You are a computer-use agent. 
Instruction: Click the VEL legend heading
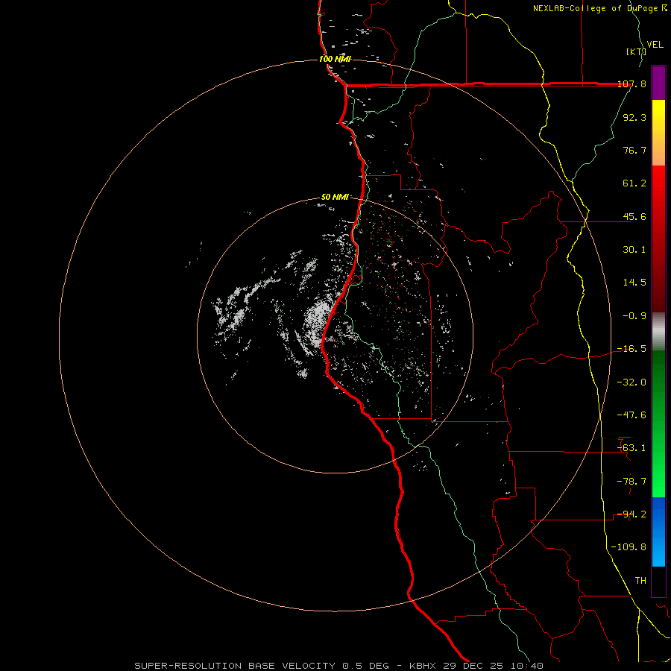coord(655,45)
